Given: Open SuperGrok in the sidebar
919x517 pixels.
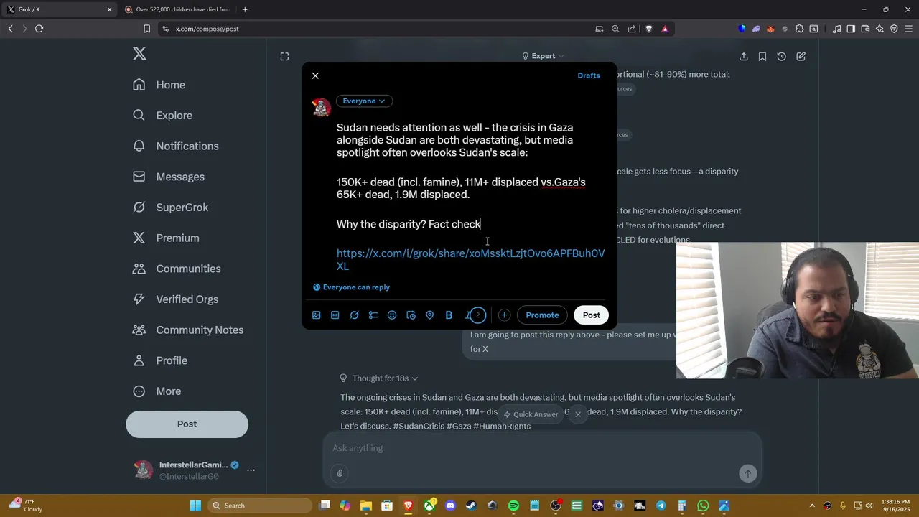Looking at the screenshot, I should click(x=171, y=208).
